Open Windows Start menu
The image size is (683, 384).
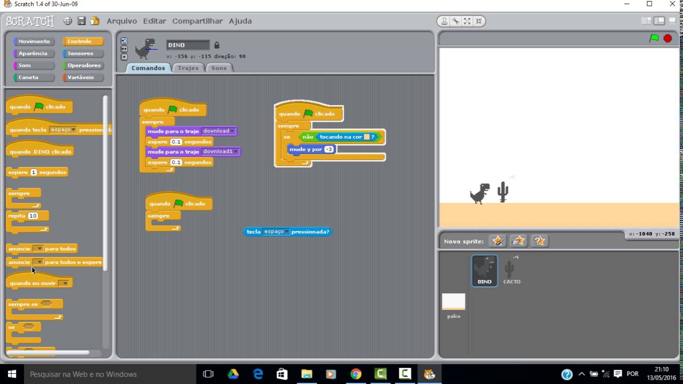12,374
